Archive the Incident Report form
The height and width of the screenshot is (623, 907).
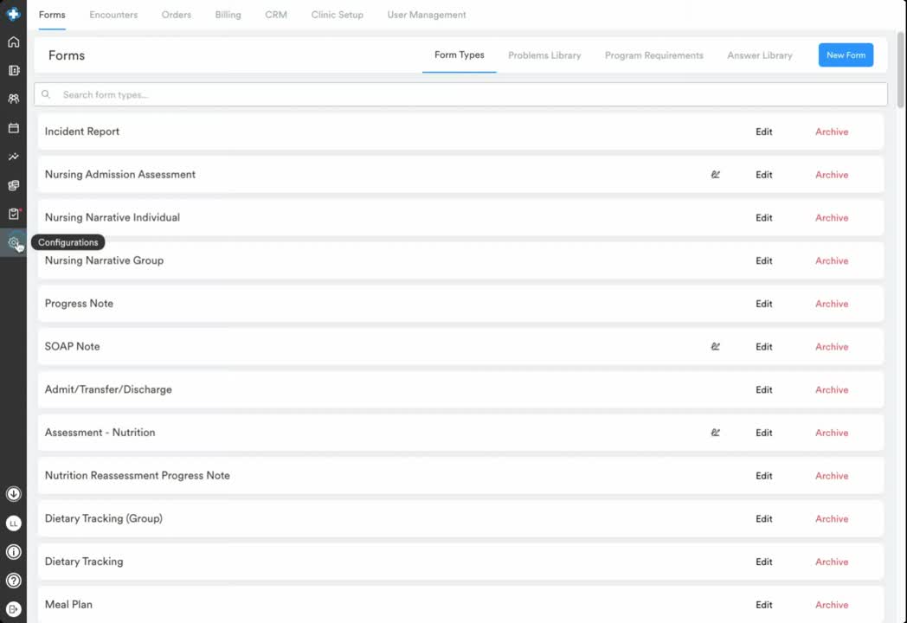pyautogui.click(x=831, y=132)
